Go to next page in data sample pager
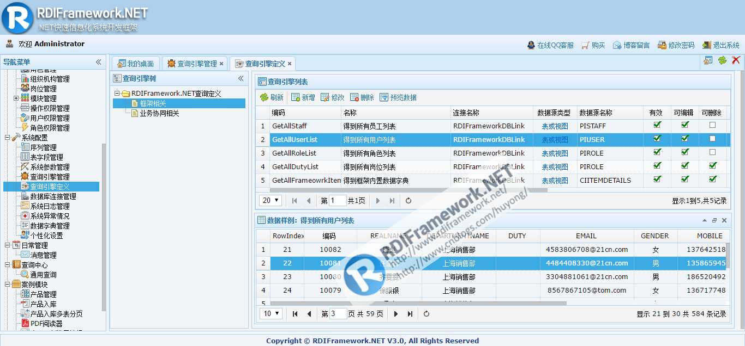745x346 pixels. 396,314
